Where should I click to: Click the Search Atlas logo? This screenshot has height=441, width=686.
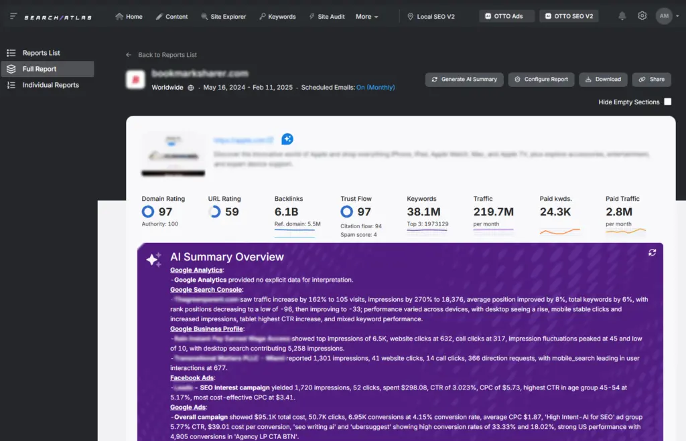[x=58, y=17]
